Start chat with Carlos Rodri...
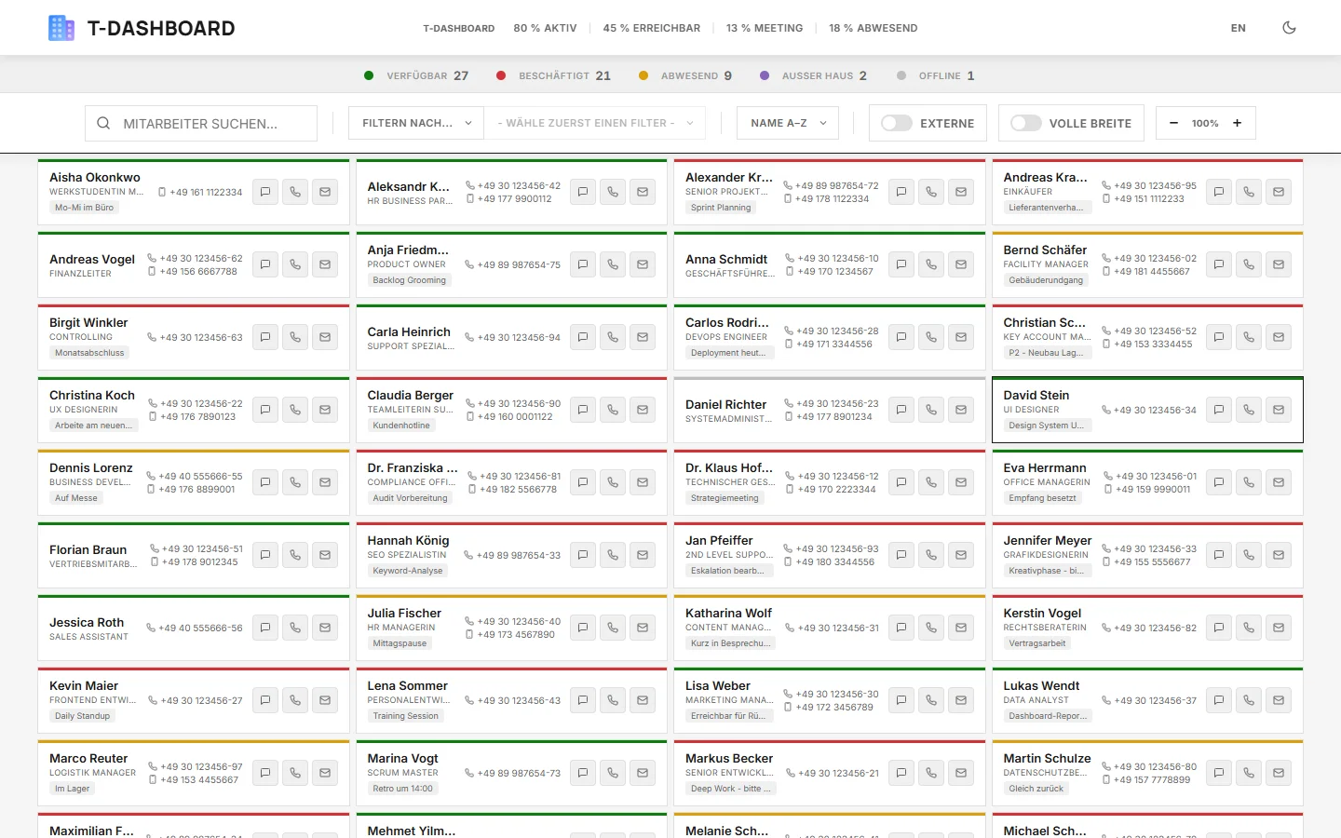1341x838 pixels. 901,337
